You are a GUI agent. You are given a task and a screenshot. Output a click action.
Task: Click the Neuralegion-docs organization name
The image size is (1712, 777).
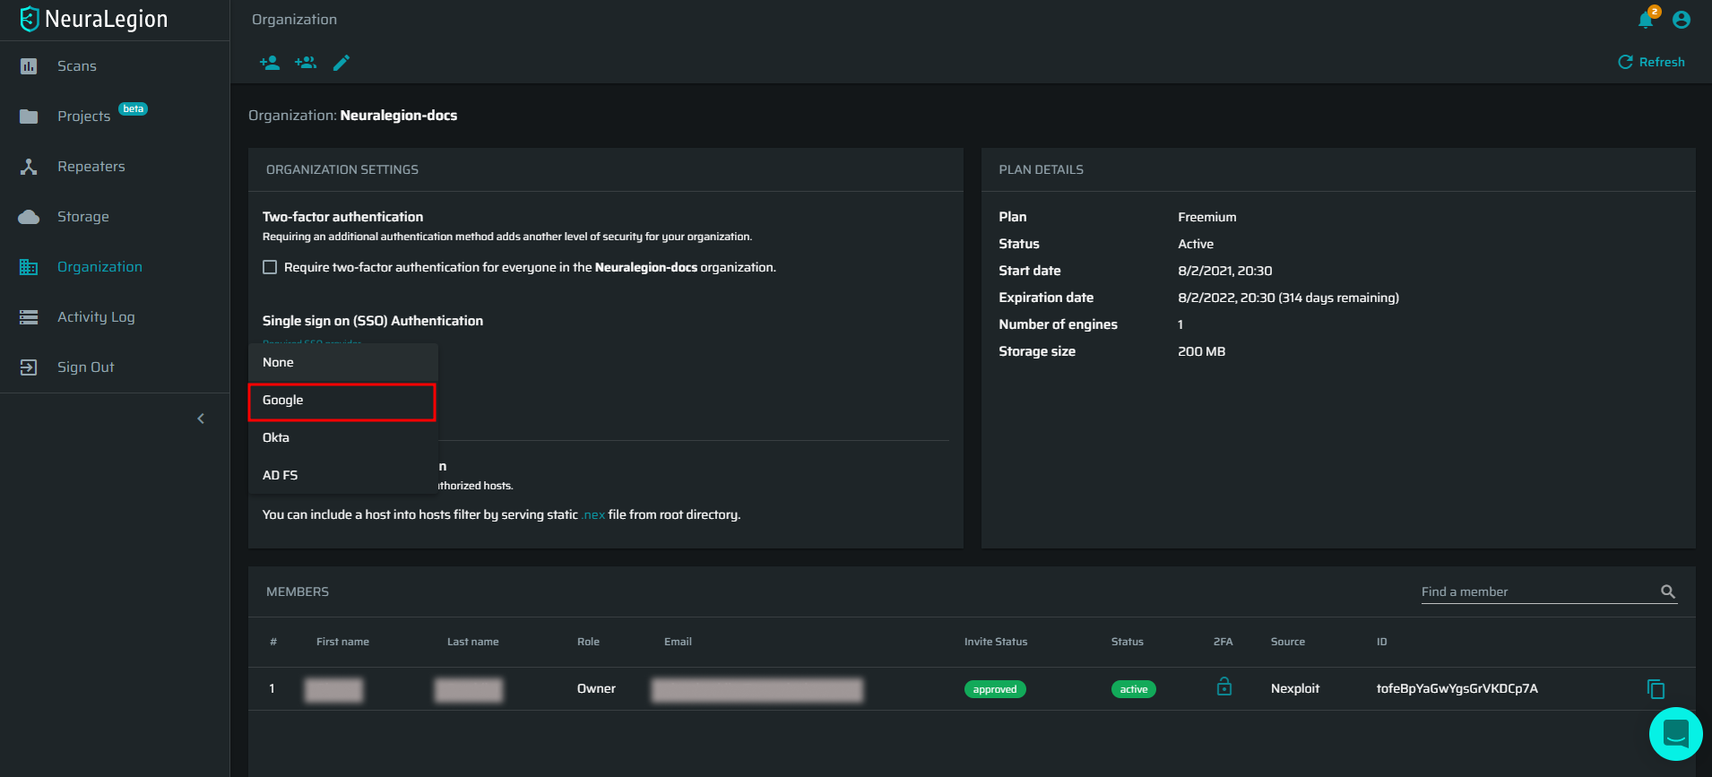[x=399, y=116]
